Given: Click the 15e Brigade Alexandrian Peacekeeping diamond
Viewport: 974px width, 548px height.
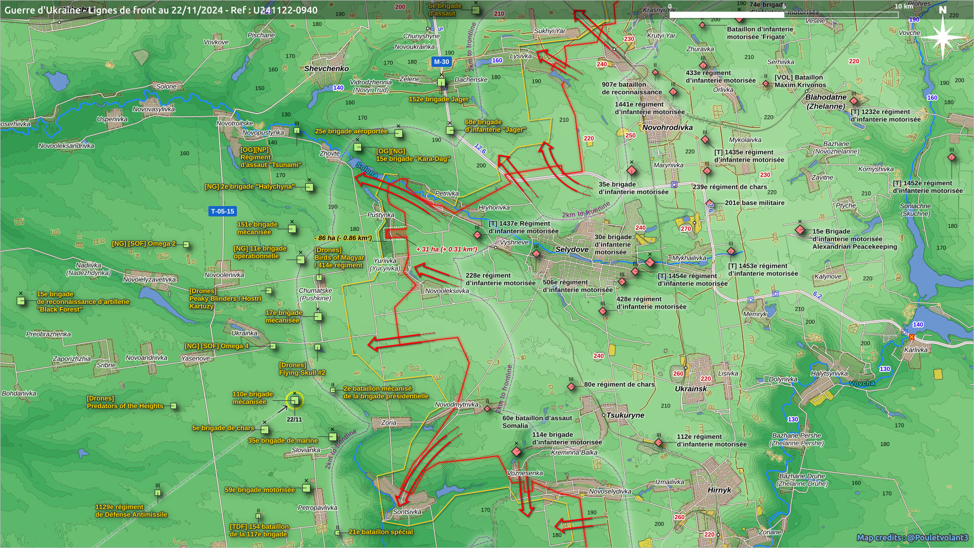Looking at the screenshot, I should point(800,230).
